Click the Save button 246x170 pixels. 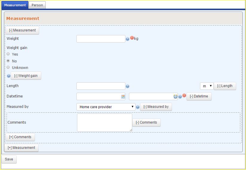pyautogui.click(x=9, y=159)
